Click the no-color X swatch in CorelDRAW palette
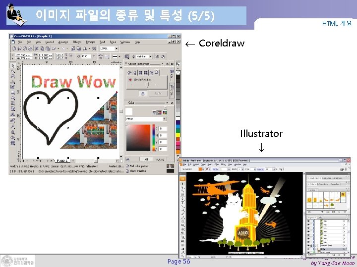 (178, 72)
